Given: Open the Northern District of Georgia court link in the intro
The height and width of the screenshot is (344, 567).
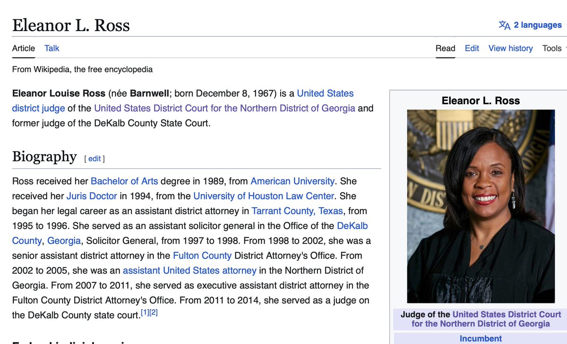Looking at the screenshot, I should (x=224, y=108).
